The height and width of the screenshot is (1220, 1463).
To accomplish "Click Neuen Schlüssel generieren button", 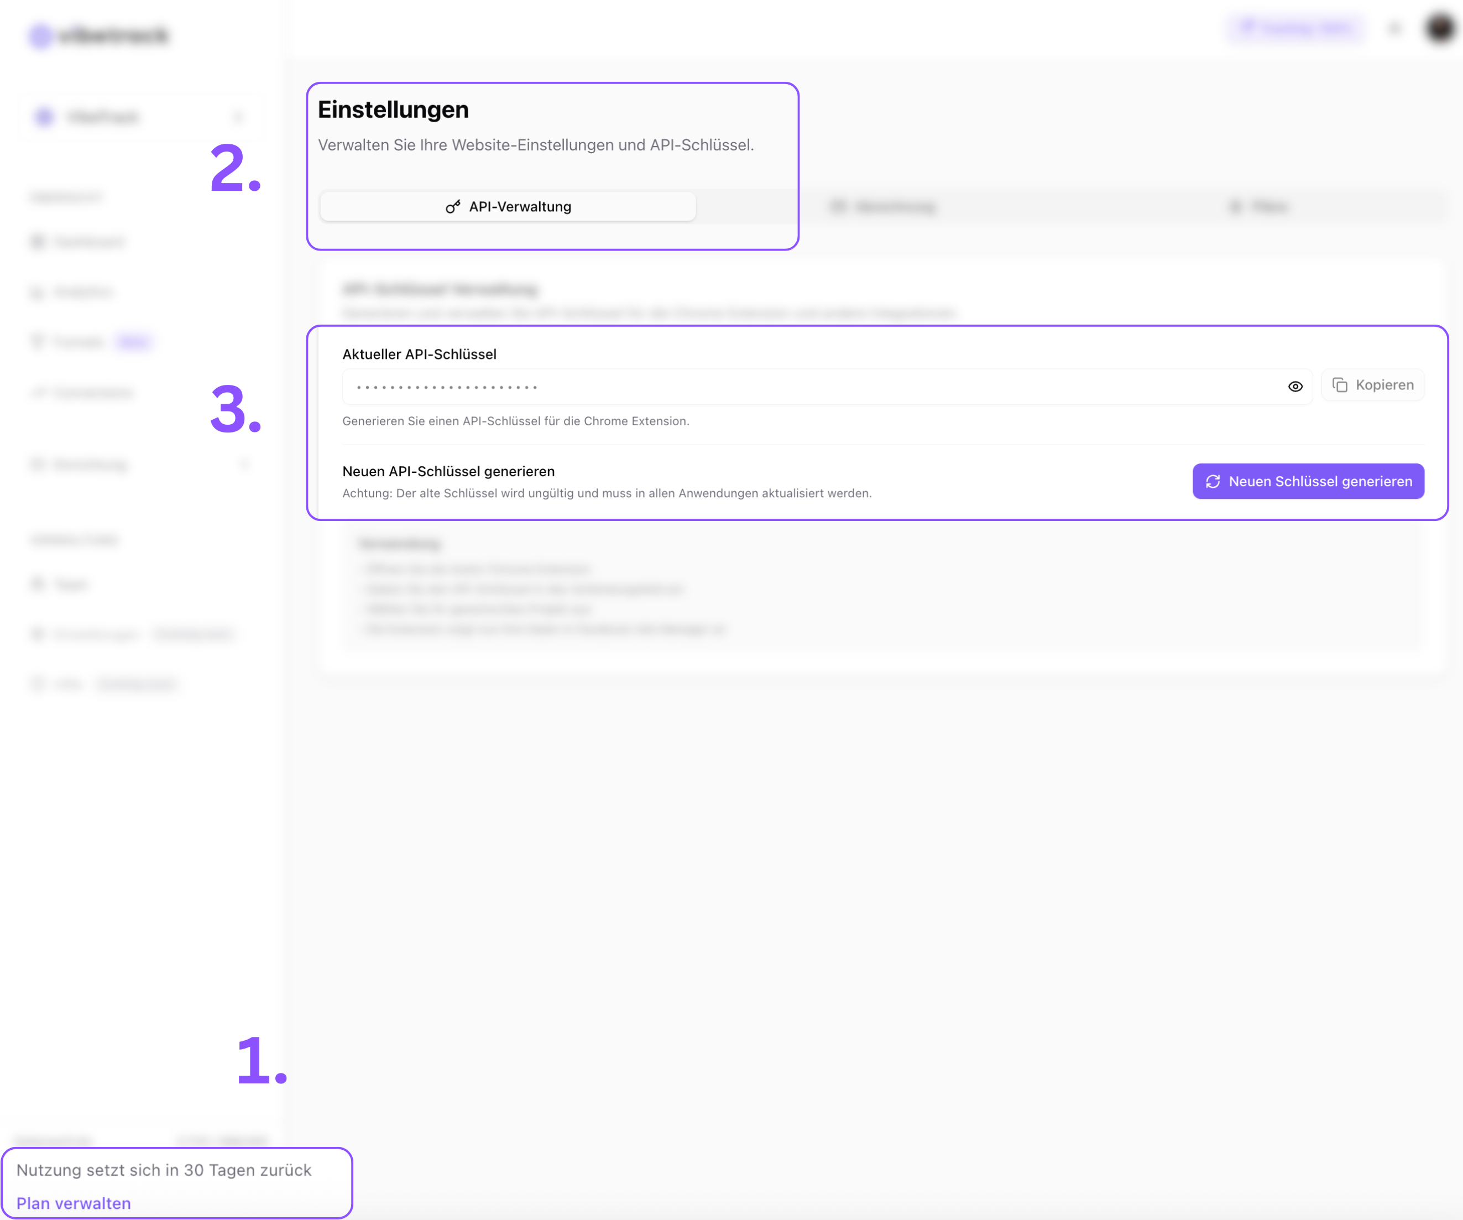I will point(1308,482).
